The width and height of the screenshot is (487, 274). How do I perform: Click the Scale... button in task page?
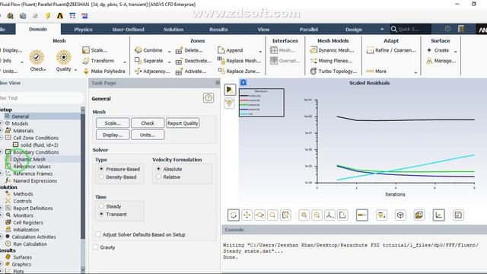(113, 123)
